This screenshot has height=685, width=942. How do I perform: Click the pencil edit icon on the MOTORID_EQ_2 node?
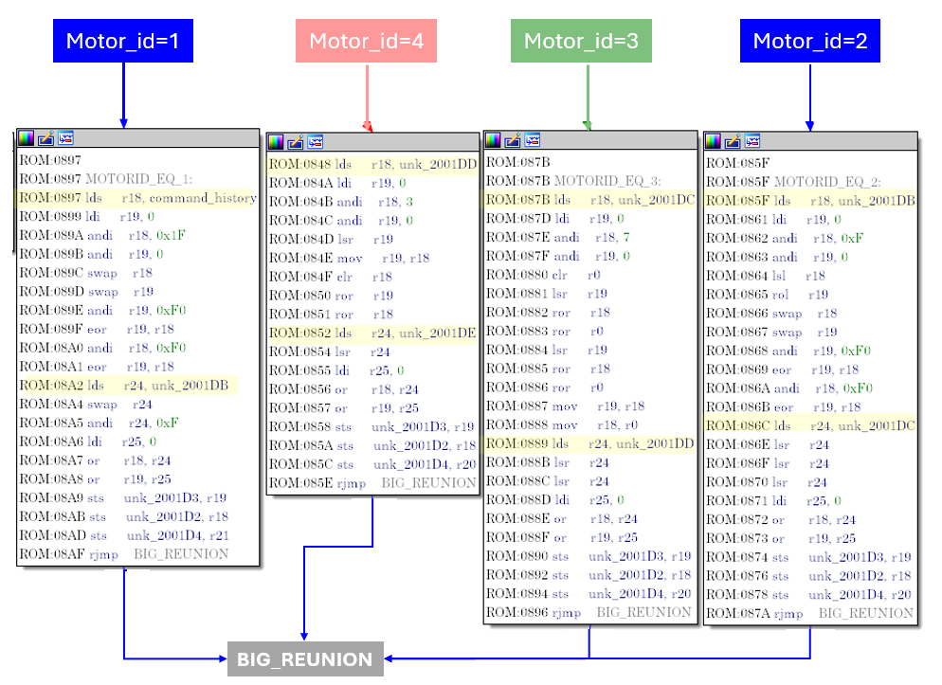pos(733,141)
